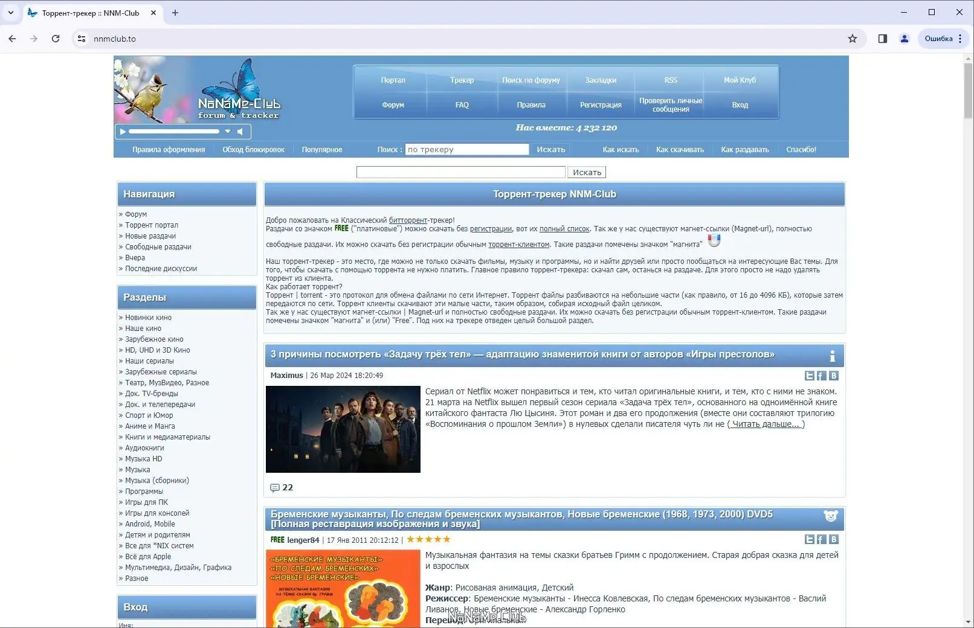Open the Правила оформления link
Viewport: 974px width, 628px height.
pos(169,150)
